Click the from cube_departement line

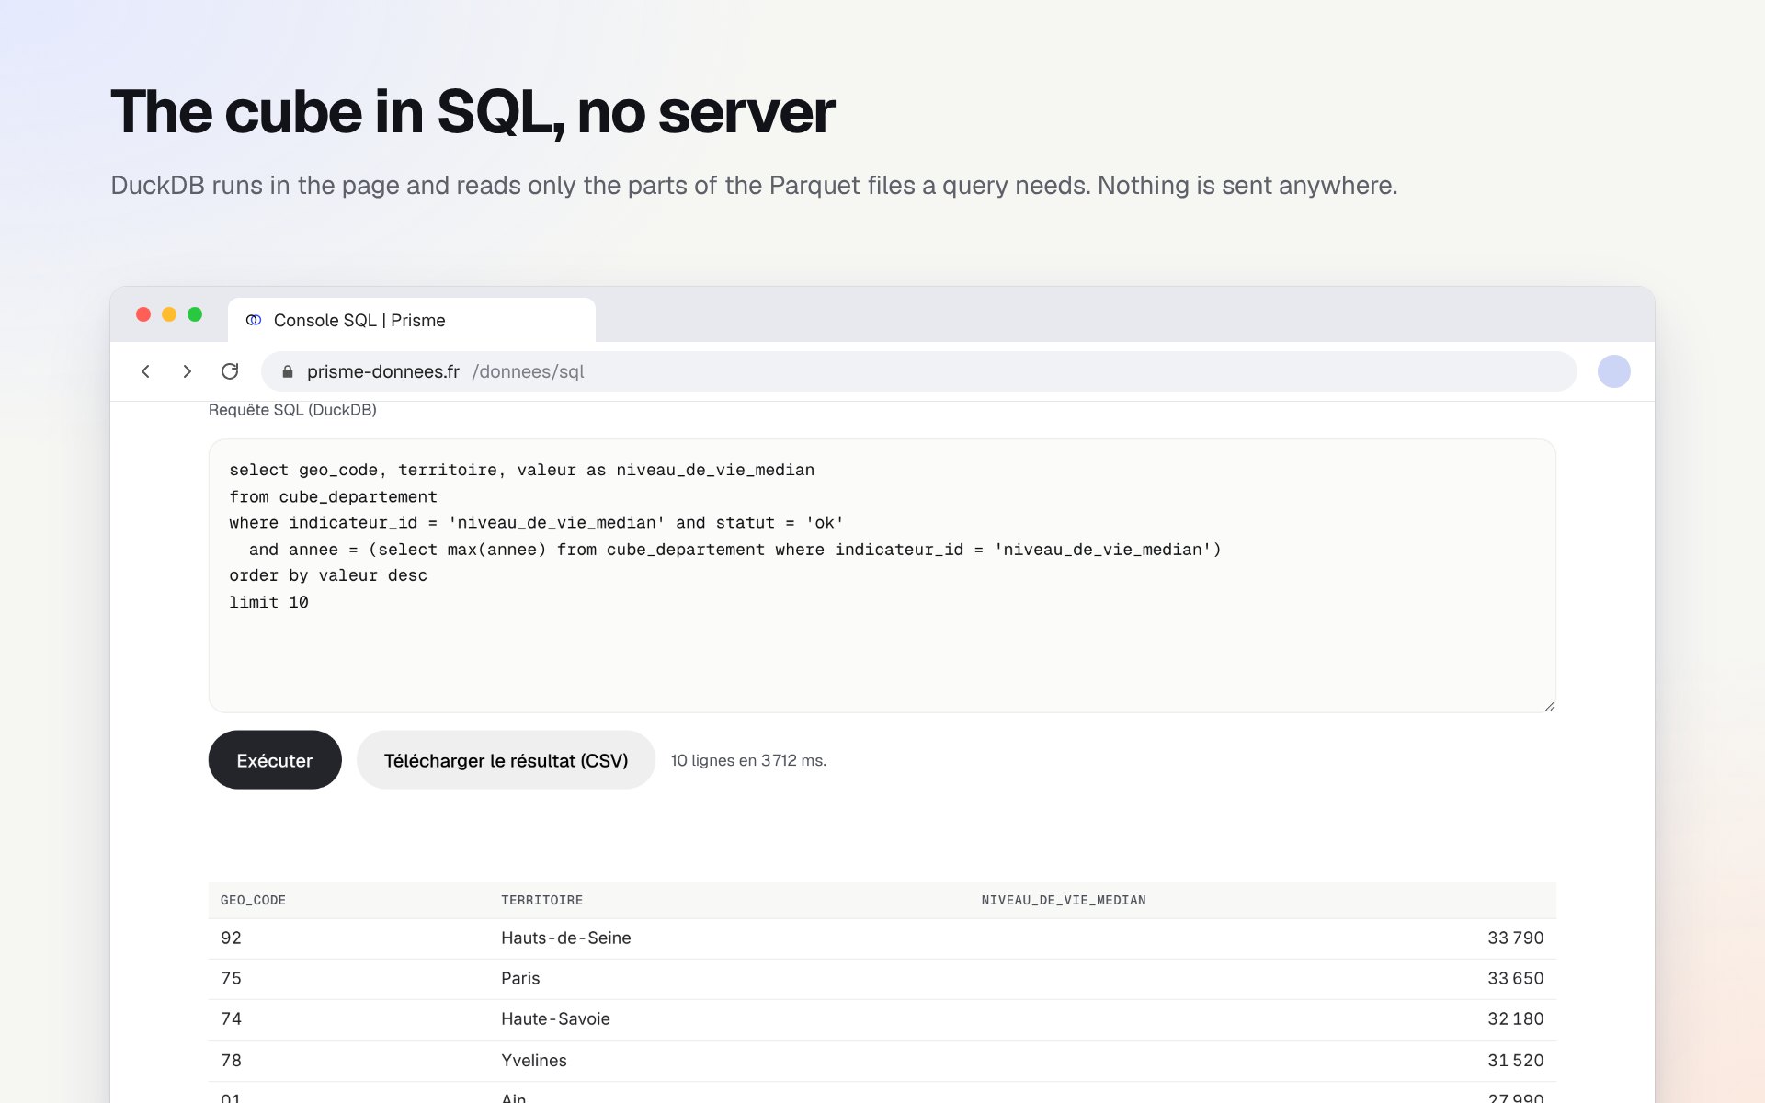coord(333,496)
